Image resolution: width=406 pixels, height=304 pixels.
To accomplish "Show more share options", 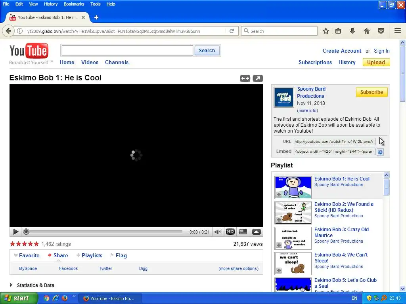I will coord(238,268).
